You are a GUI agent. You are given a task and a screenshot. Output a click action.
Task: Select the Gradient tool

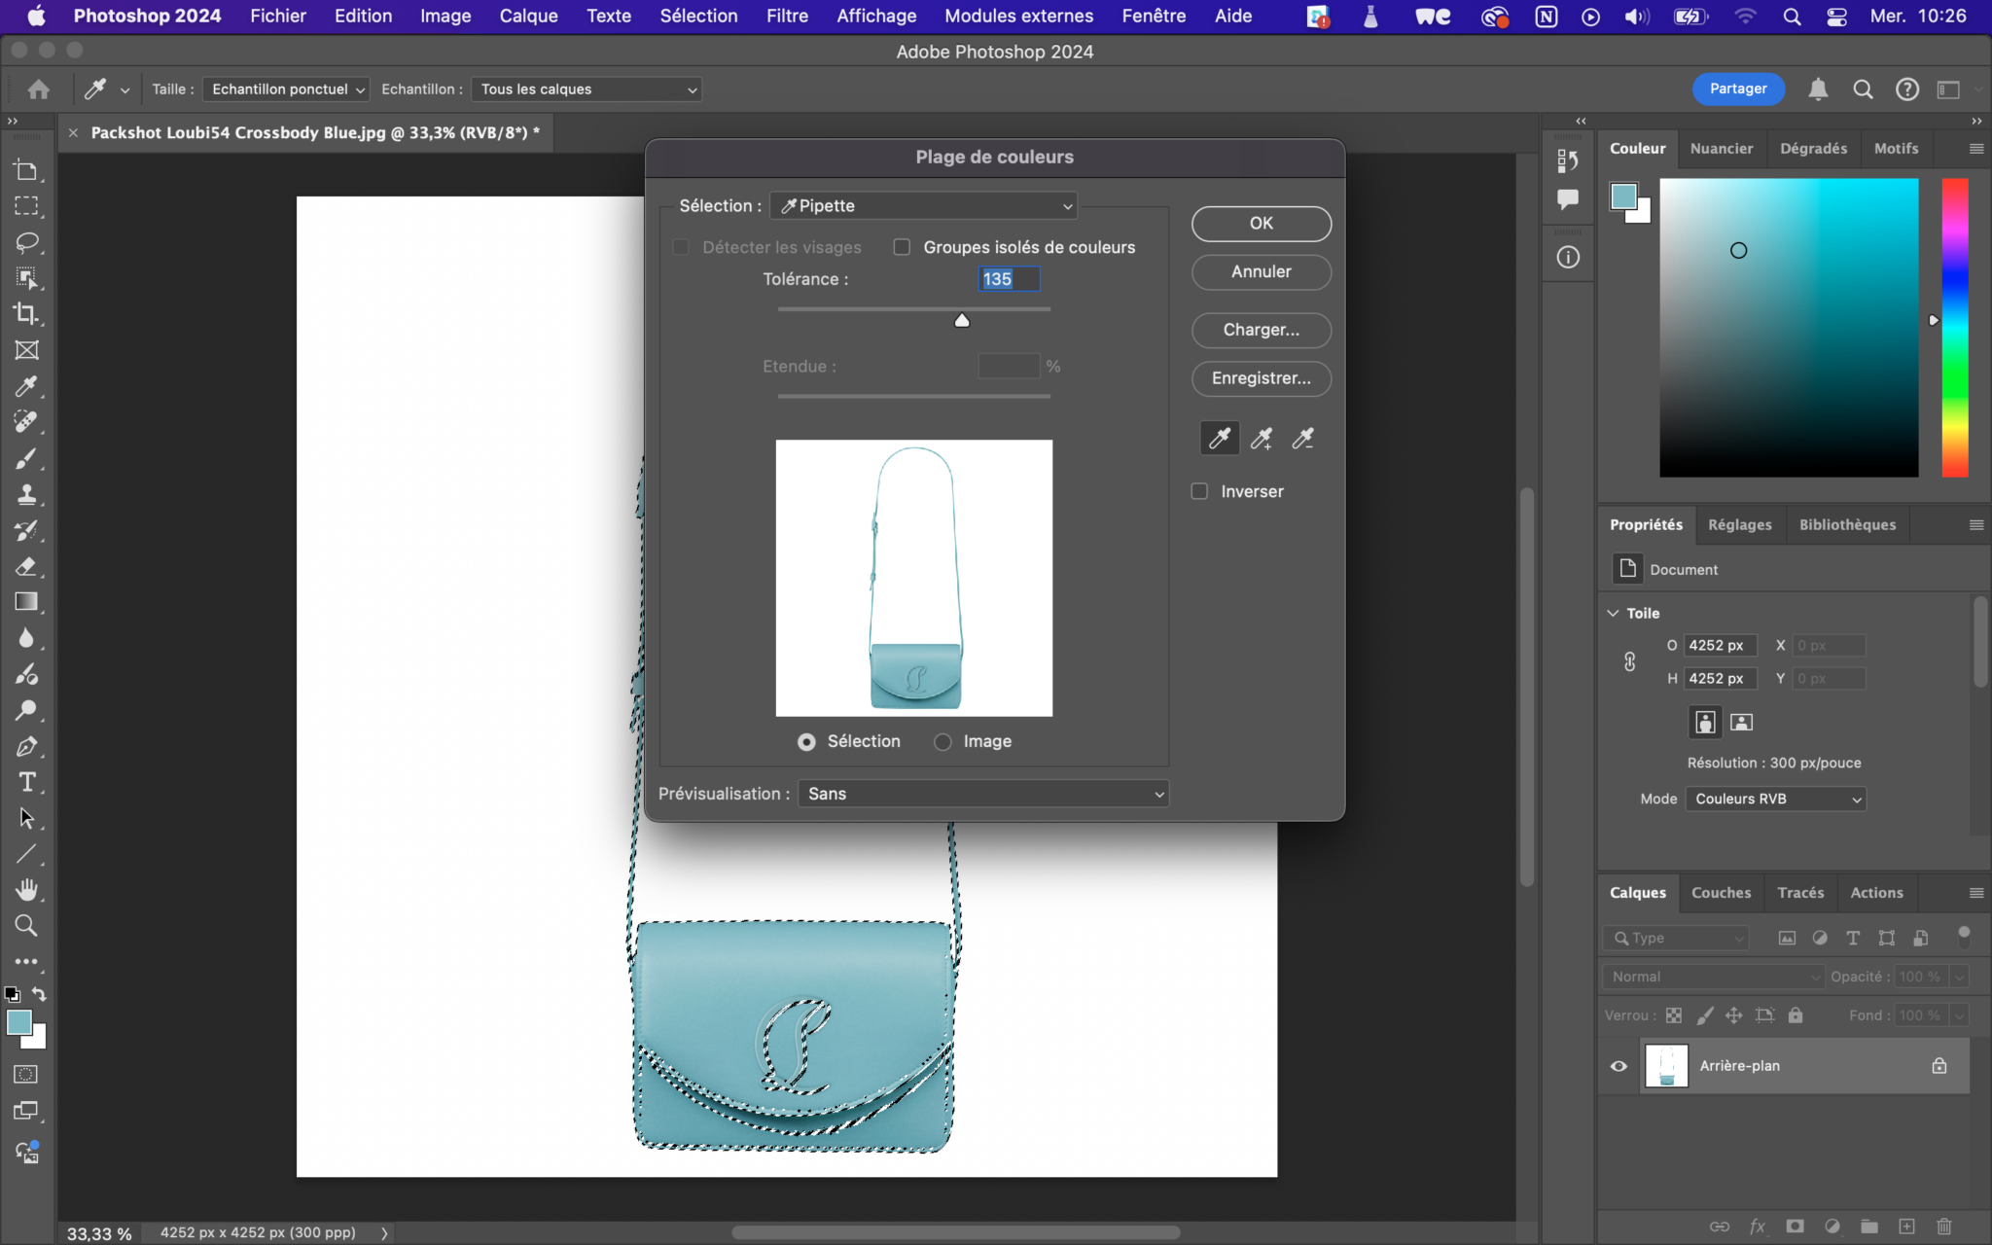coord(26,602)
